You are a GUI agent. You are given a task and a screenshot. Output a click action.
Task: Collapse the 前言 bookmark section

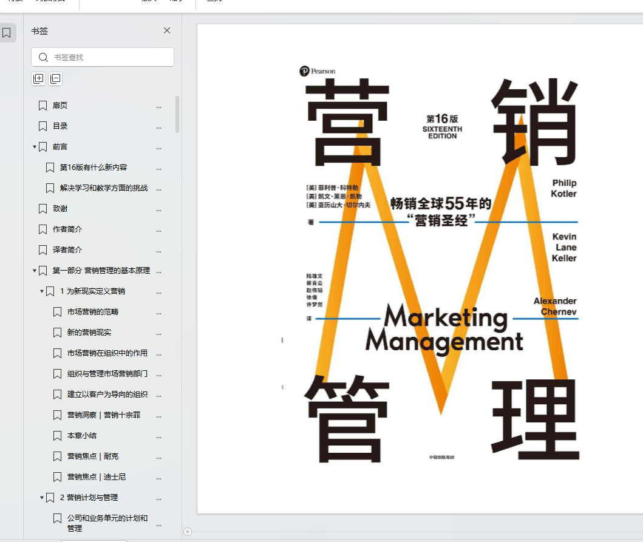point(35,146)
